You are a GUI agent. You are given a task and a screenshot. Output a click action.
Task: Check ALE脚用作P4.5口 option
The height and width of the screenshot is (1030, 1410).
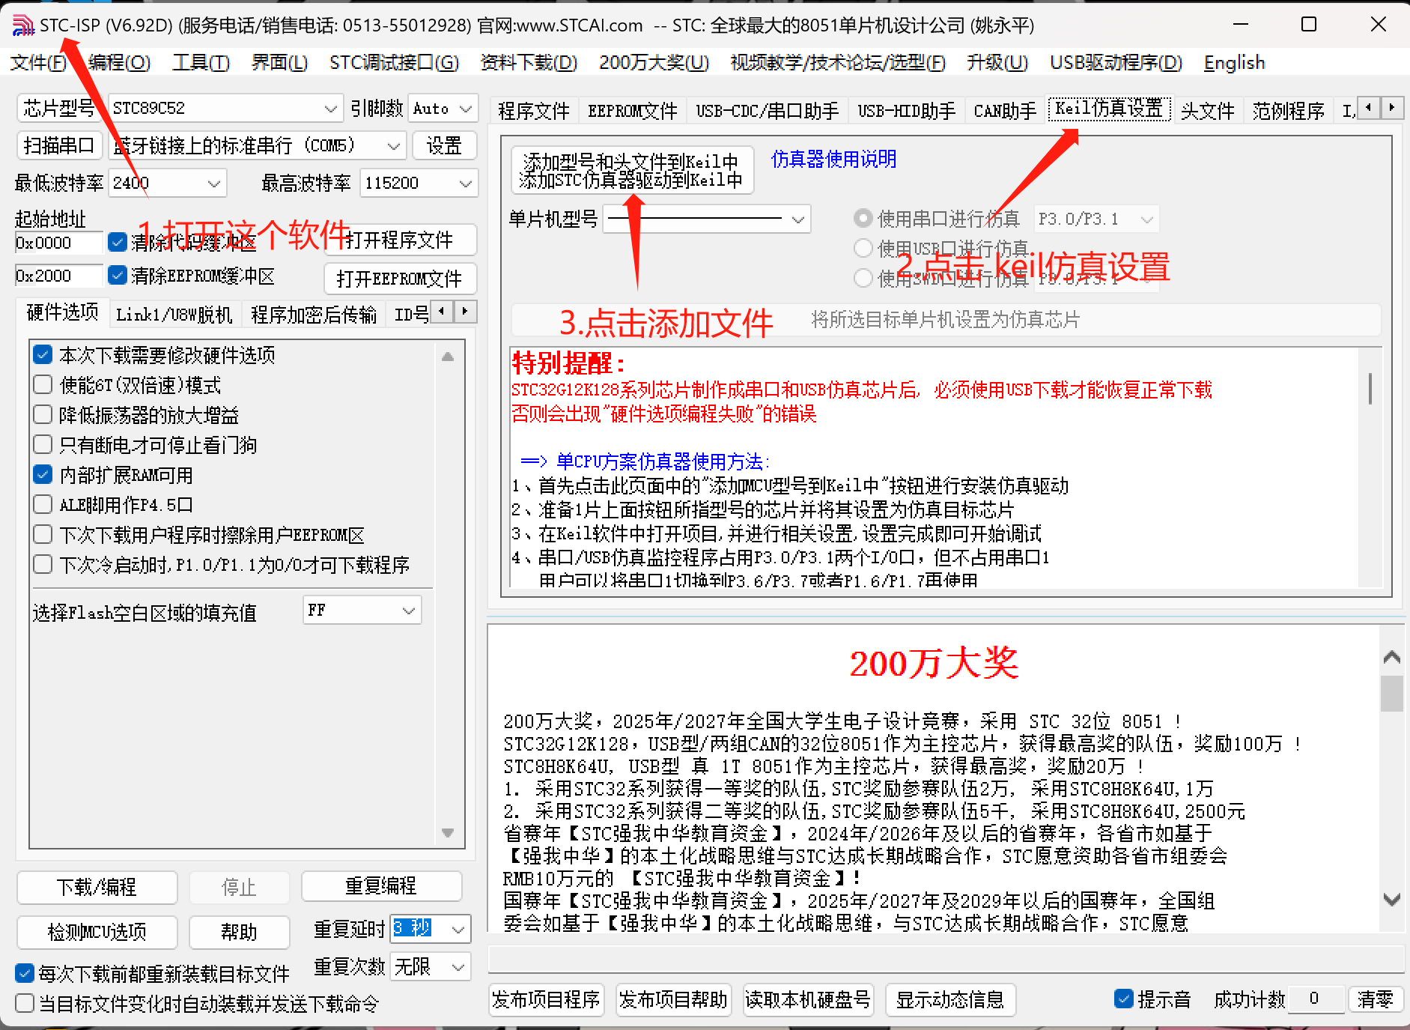point(43,504)
